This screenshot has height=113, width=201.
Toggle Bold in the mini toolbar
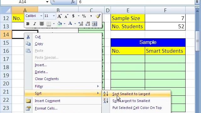point(28,24)
